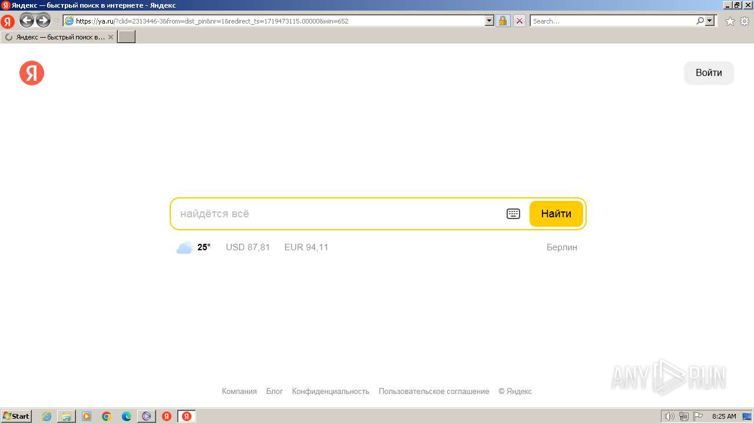Screen dimensions: 754x424
Task: Open File Explorer from the taskbar
Action: click(x=67, y=416)
